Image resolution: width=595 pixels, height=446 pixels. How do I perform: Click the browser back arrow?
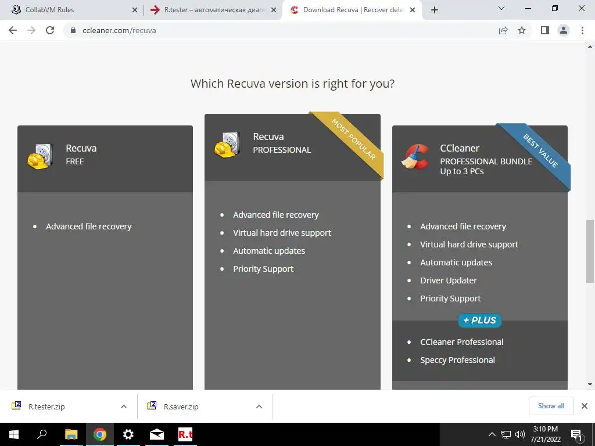[x=13, y=30]
